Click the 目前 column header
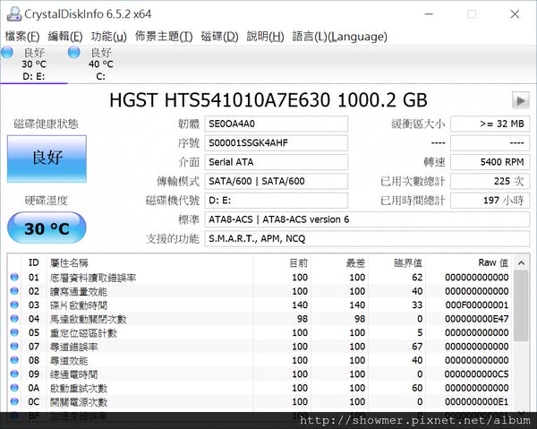This screenshot has height=429, width=537. [282, 262]
